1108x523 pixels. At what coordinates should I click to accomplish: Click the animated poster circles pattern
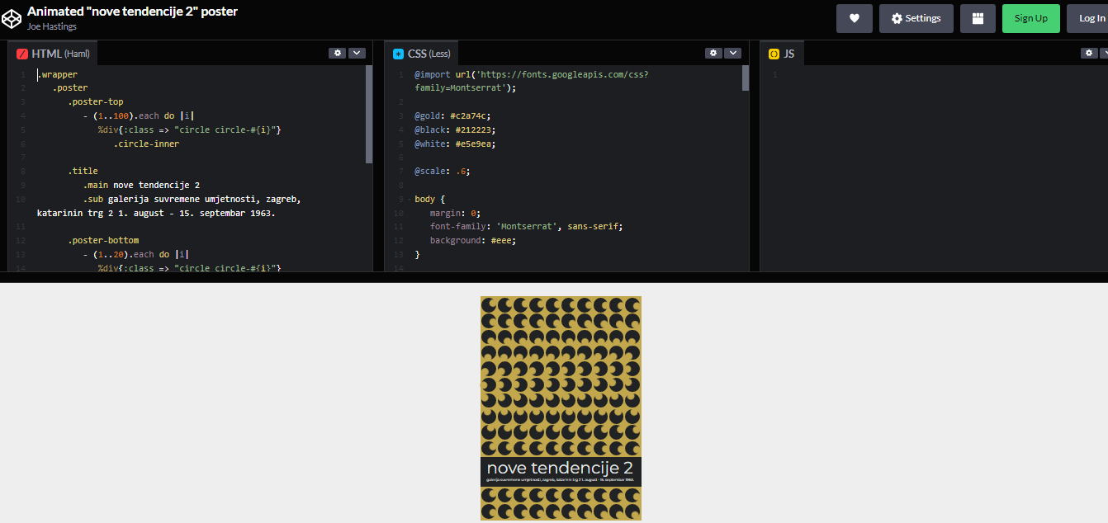coord(561,376)
